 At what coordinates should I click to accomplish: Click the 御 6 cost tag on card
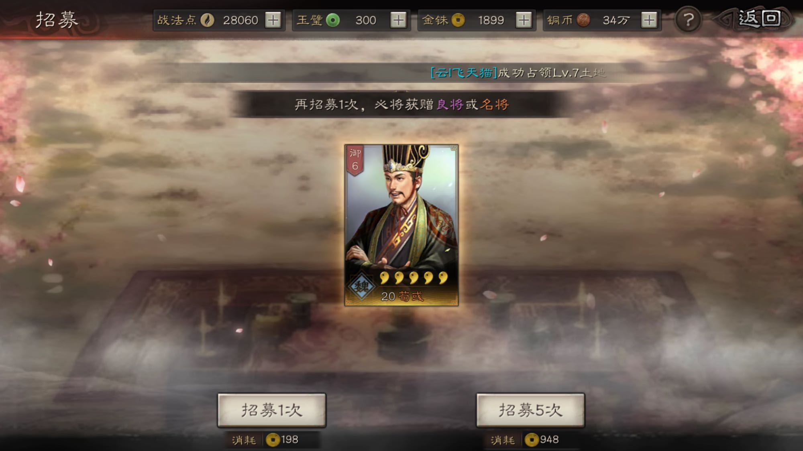tap(355, 160)
